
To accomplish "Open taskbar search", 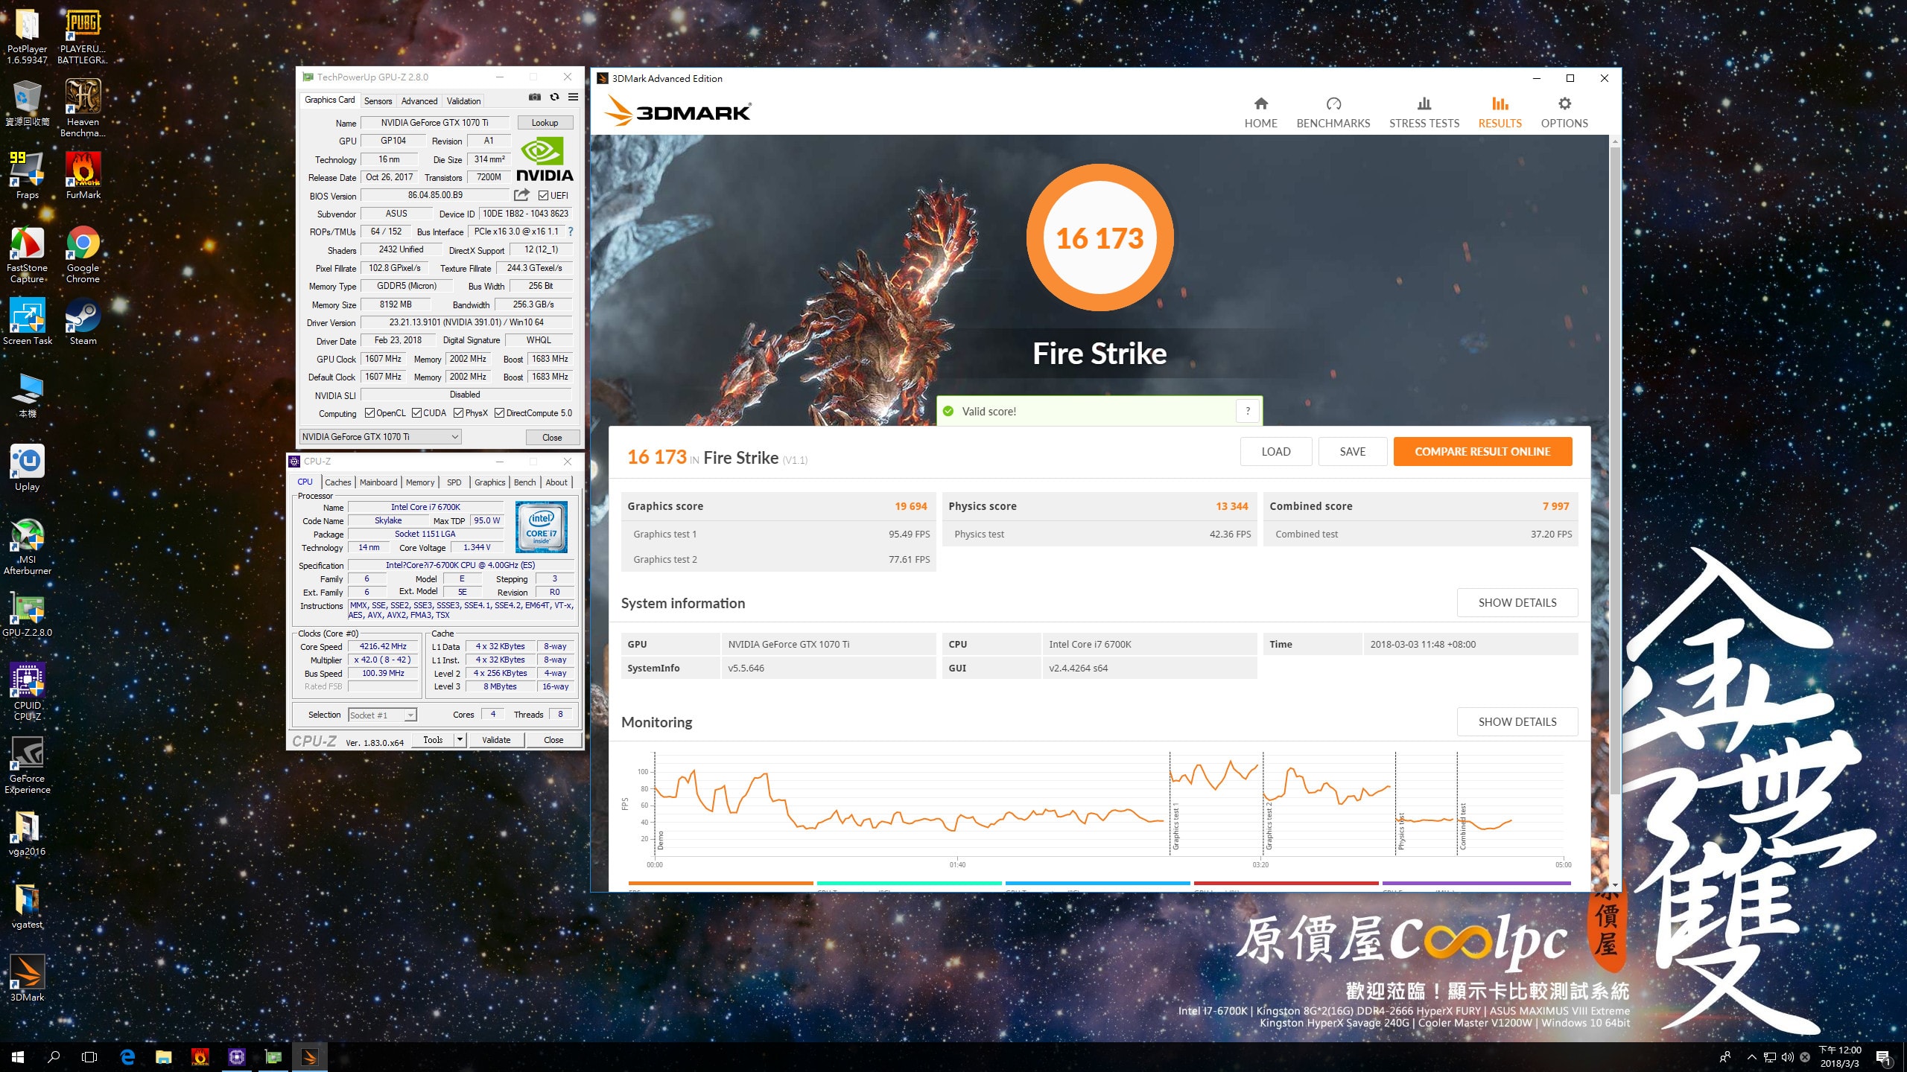I will click(x=54, y=1056).
